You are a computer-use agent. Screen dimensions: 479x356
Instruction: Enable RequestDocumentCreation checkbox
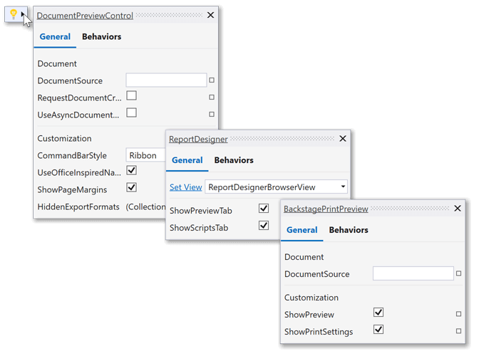tap(131, 96)
